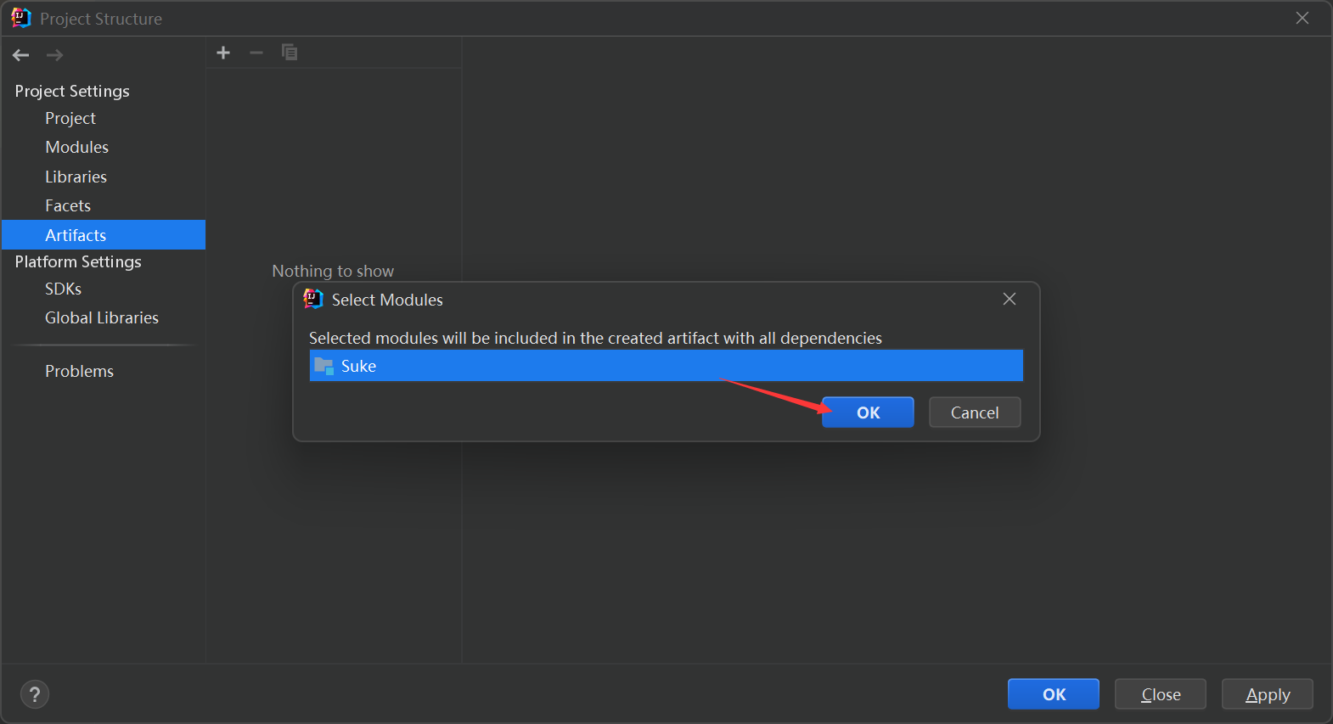
Task: Click the remove artifact minus icon
Action: 256,53
